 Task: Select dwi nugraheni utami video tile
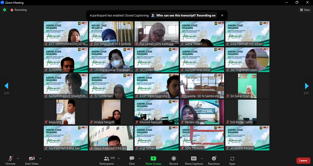(247, 60)
